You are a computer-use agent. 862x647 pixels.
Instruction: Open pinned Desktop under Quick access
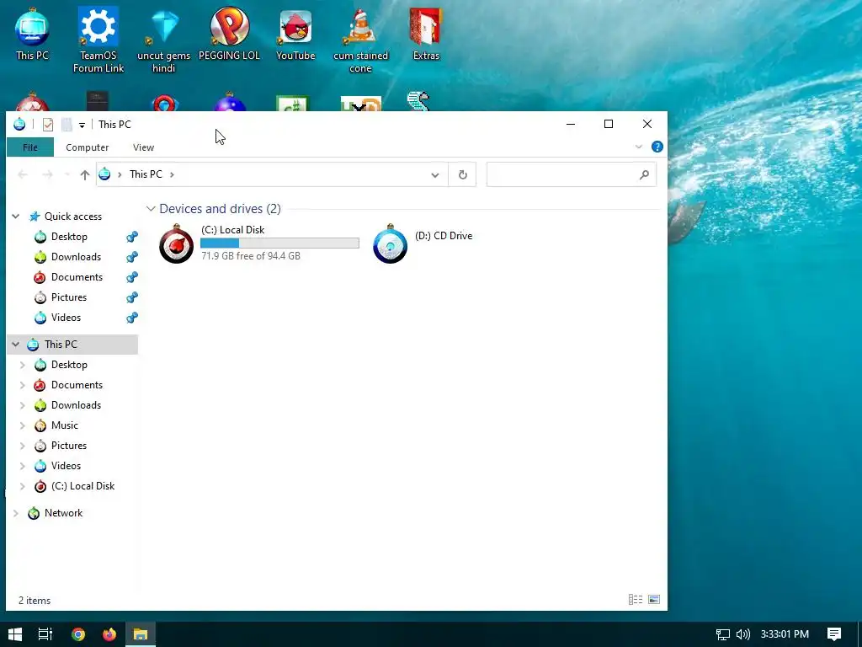(x=69, y=237)
